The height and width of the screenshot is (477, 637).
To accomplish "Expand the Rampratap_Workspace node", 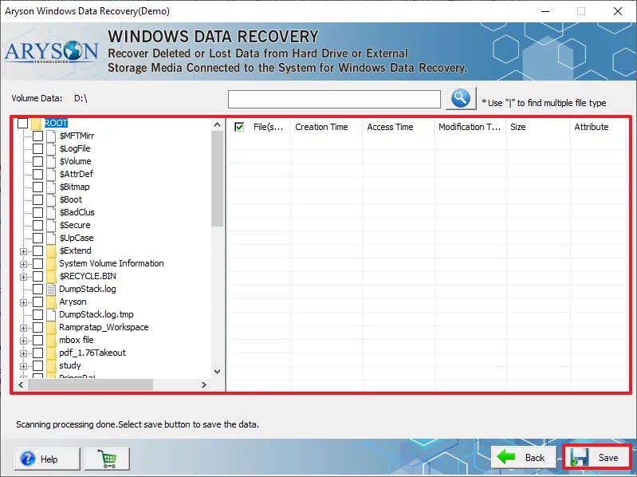I will (24, 329).
